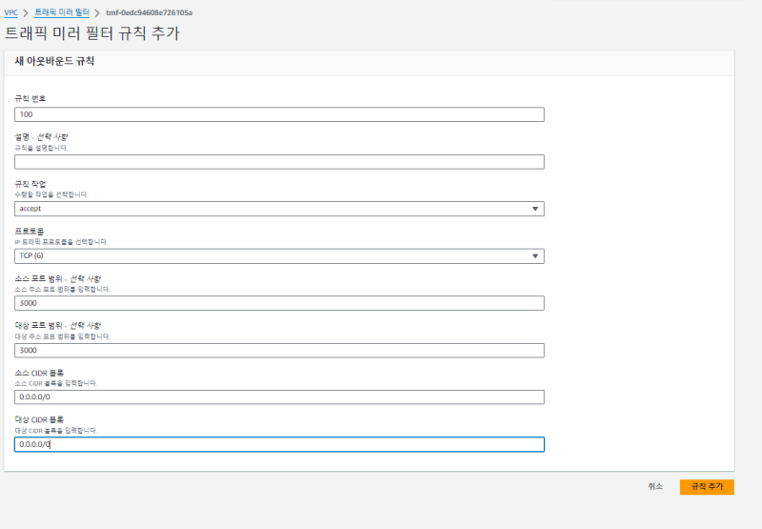This screenshot has width=762, height=529.
Task: Click the 새 아웃바운드 규칙 section header
Action: (x=54, y=62)
